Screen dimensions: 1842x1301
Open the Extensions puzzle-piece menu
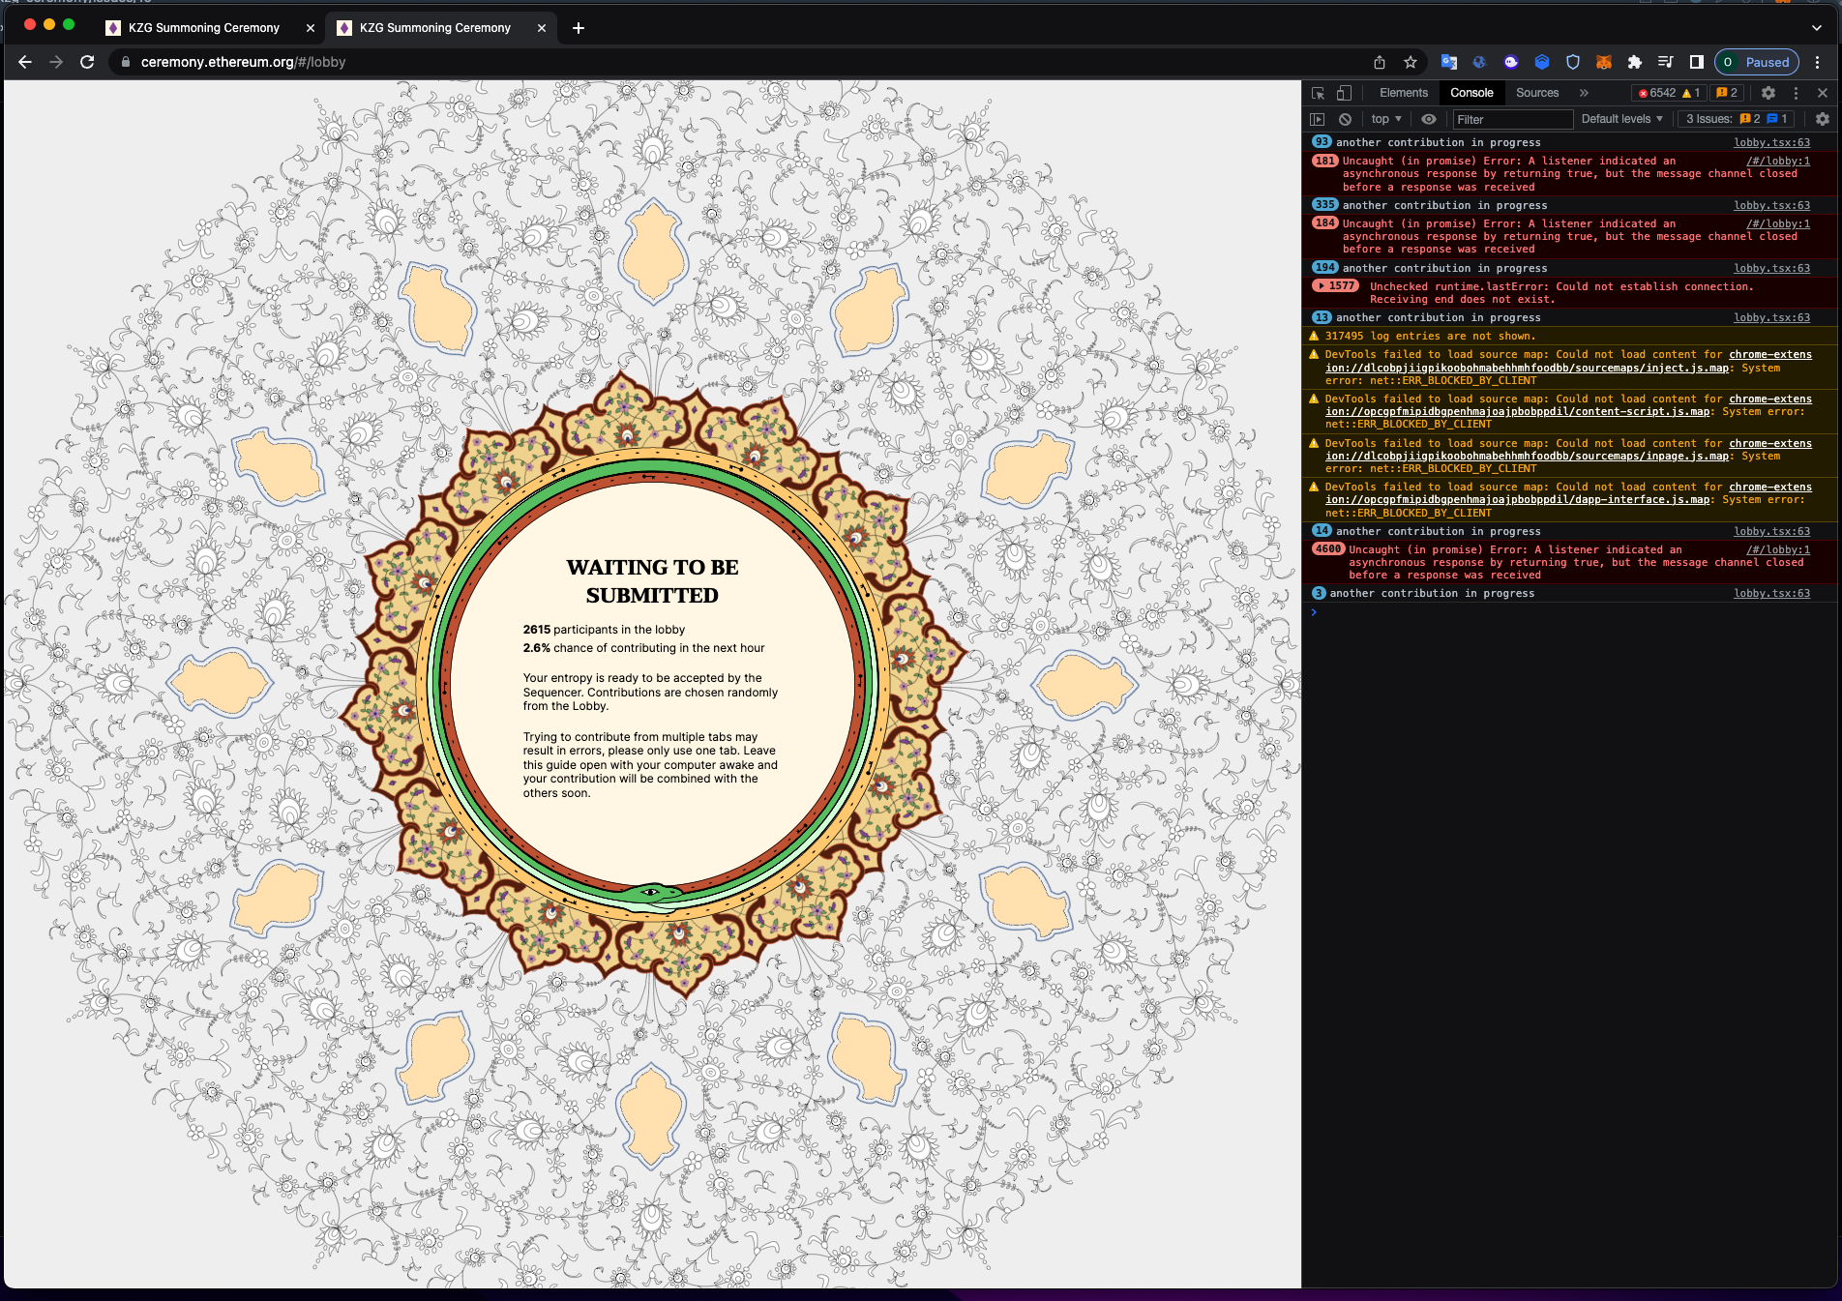(x=1635, y=62)
